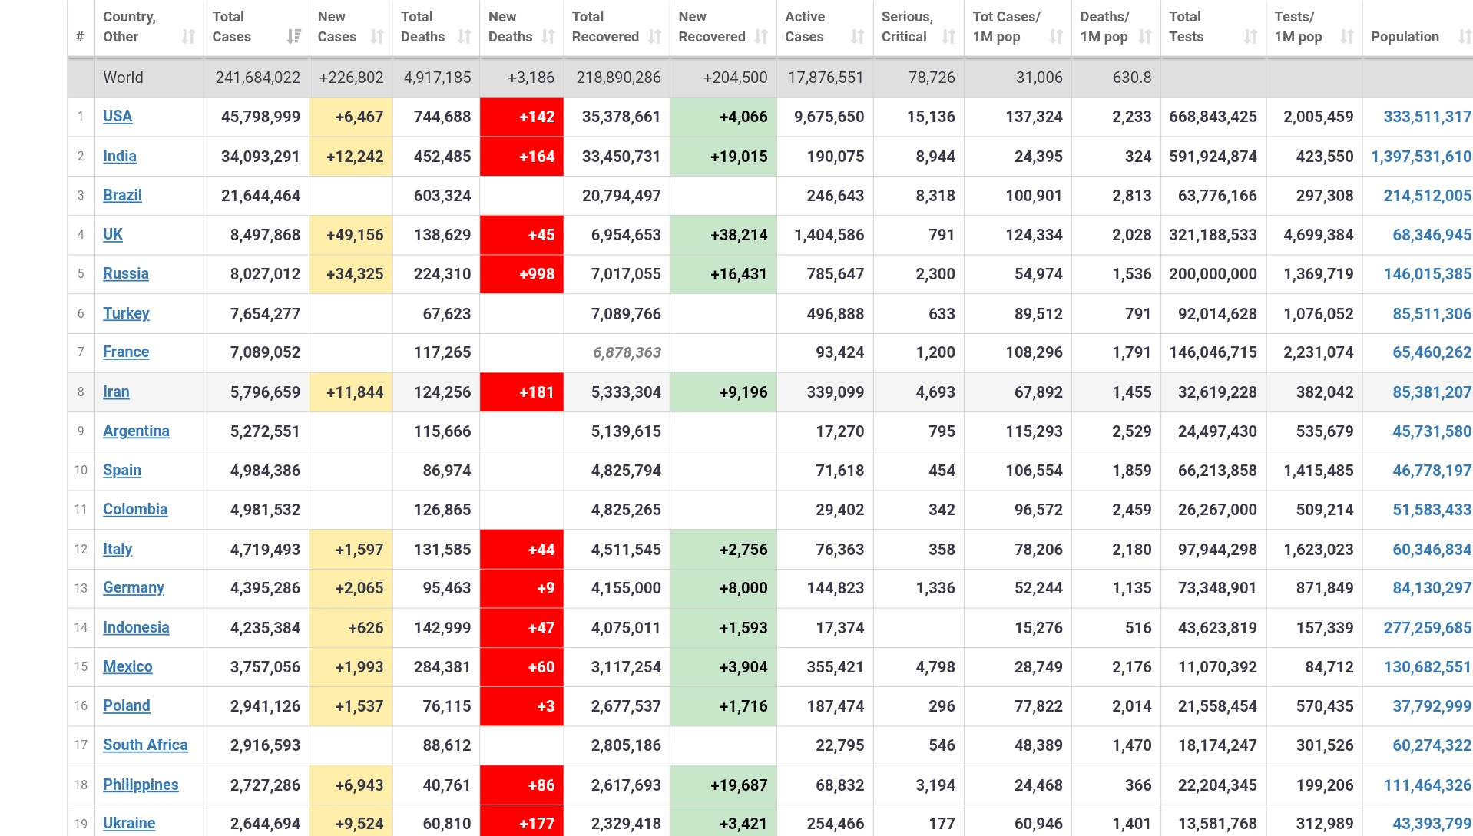Image resolution: width=1473 pixels, height=836 pixels.
Task: Sort by Tests/1M pop arrows icon
Action: [x=1347, y=36]
